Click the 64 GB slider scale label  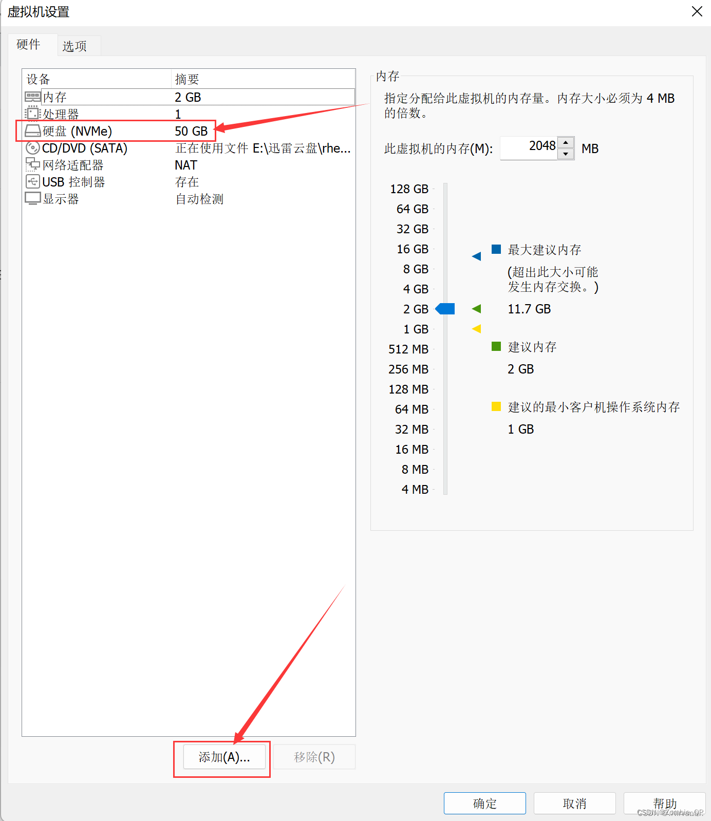[413, 209]
